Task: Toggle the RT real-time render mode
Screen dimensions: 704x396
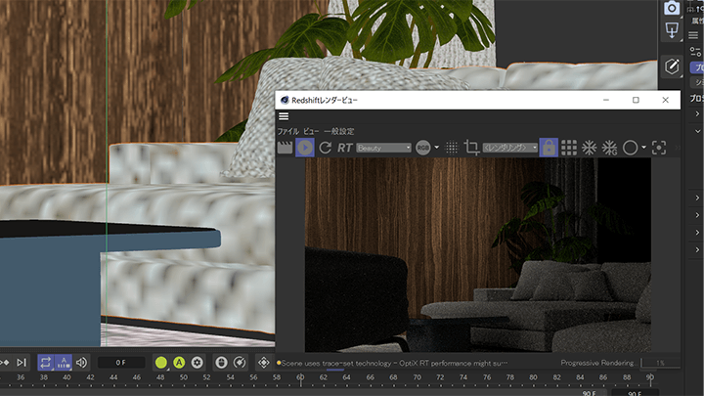Action: pyautogui.click(x=345, y=148)
